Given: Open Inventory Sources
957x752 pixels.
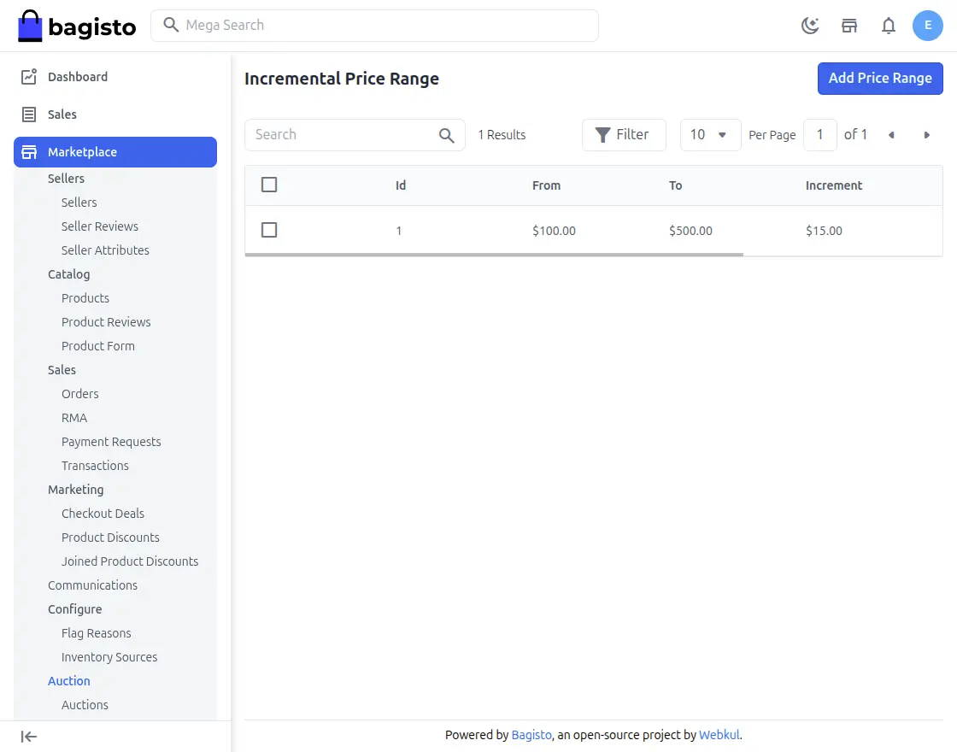Looking at the screenshot, I should point(109,657).
